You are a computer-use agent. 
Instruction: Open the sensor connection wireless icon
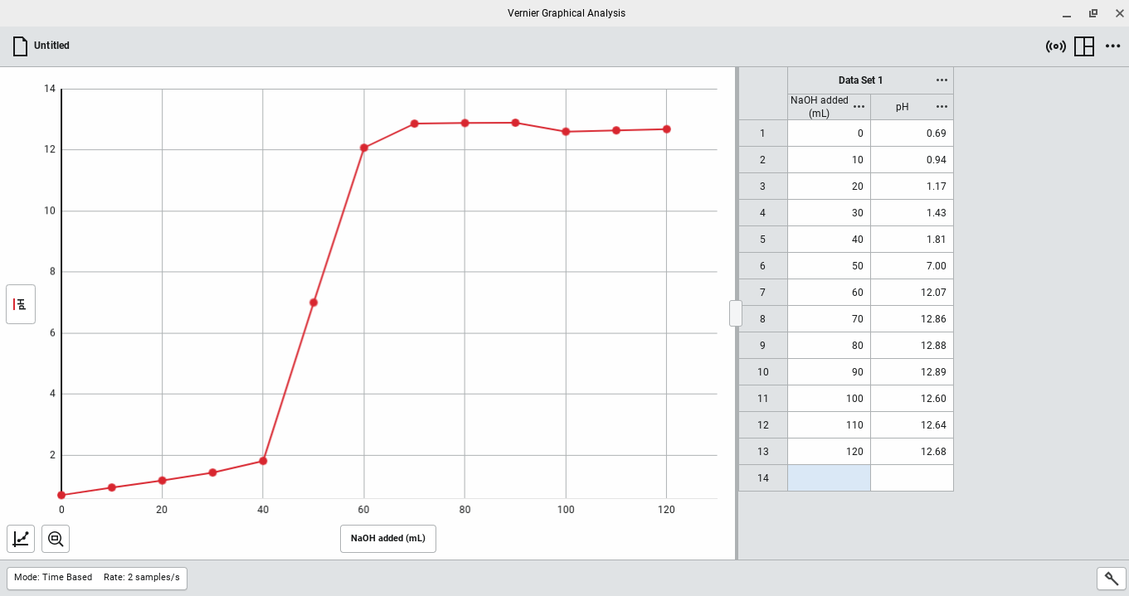click(x=1055, y=46)
